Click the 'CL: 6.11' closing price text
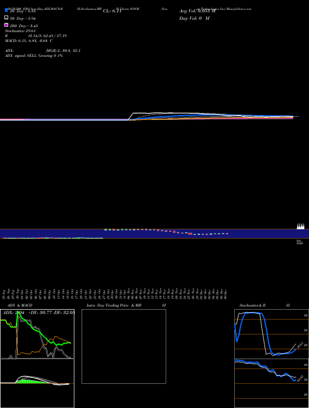309x408 pixels. click(112, 11)
